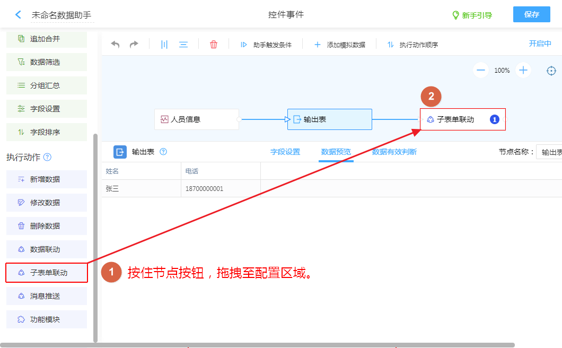
Task: Click help icon beside 执行动作 heading
Action: pos(48,157)
